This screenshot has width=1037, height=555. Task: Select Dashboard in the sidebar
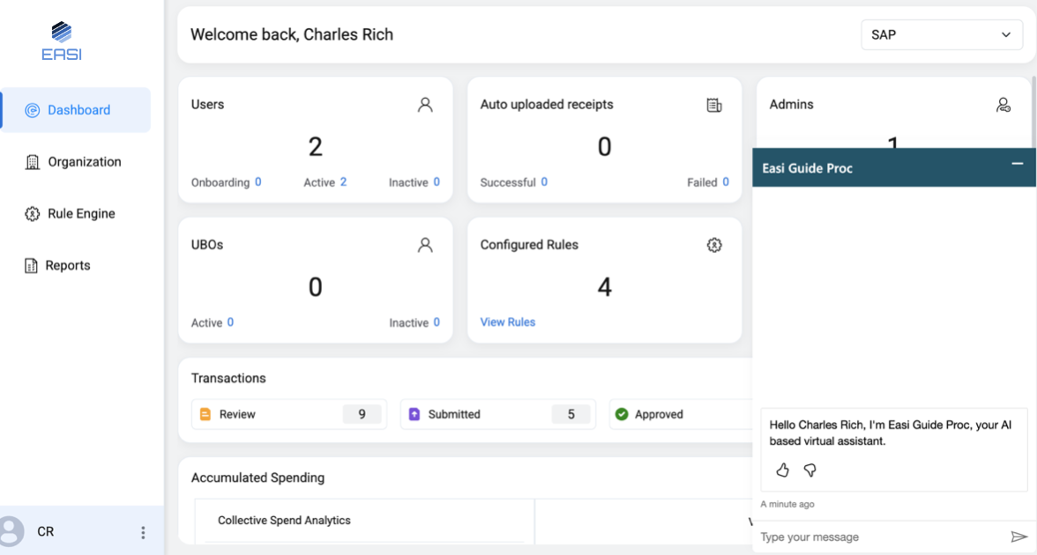click(78, 110)
